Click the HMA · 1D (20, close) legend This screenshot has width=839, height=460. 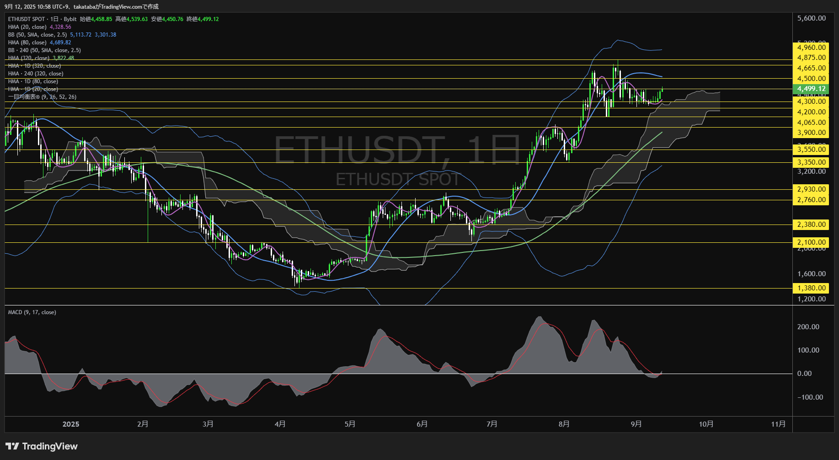tap(33, 89)
